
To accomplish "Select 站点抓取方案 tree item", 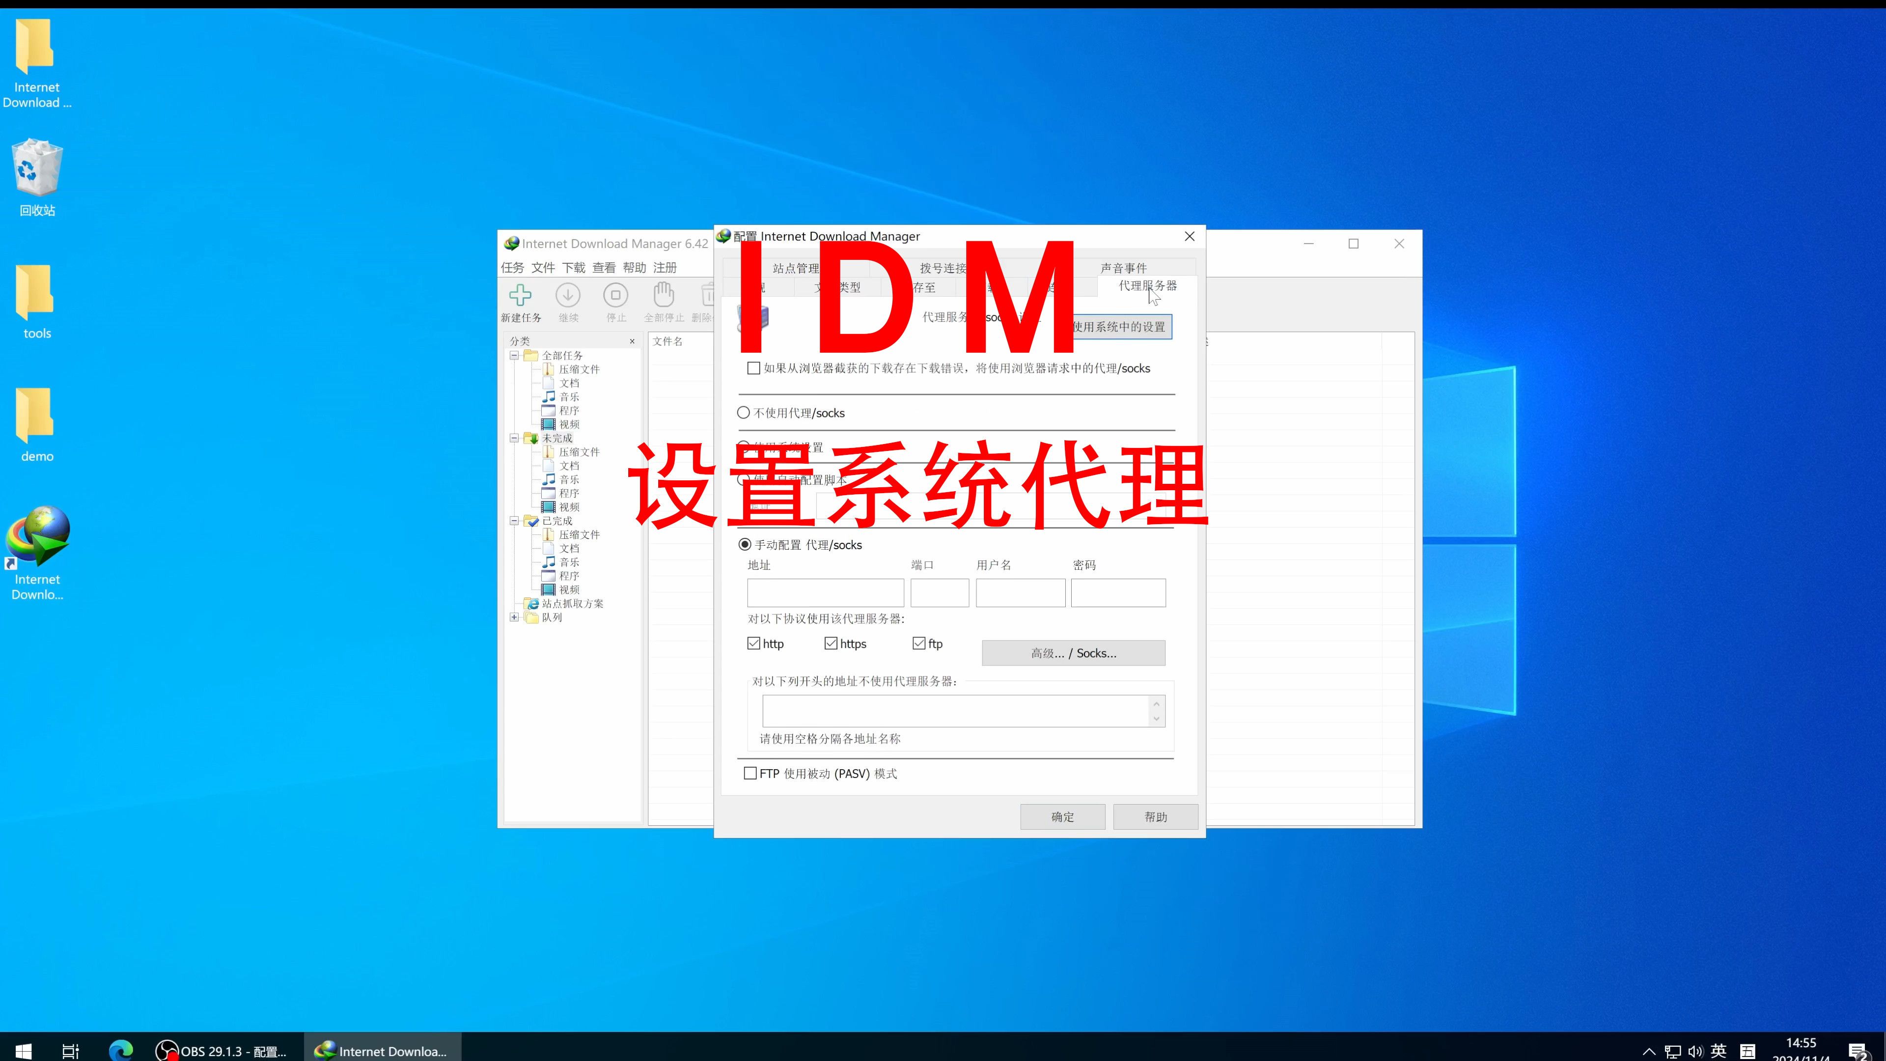I will coord(573,603).
